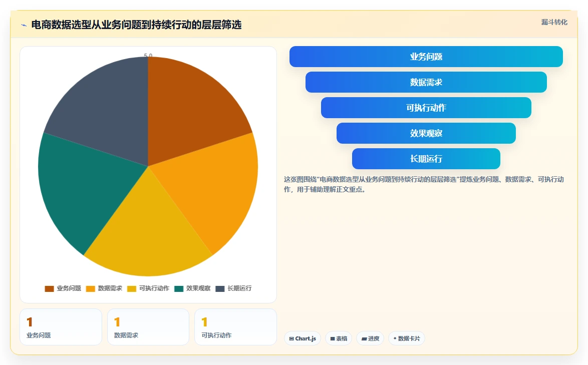The width and height of the screenshot is (588, 365).
Task: Select the 可执行动作 funnel bar
Action: 426,108
